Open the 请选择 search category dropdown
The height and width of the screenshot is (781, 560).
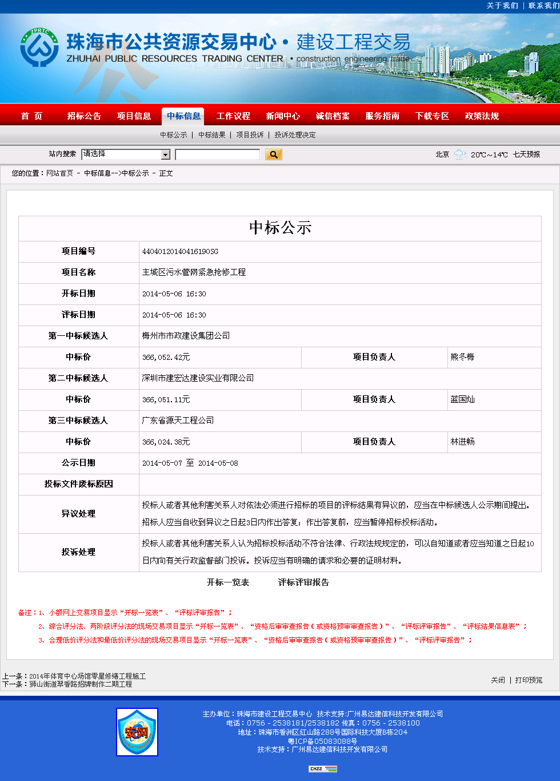pos(126,154)
